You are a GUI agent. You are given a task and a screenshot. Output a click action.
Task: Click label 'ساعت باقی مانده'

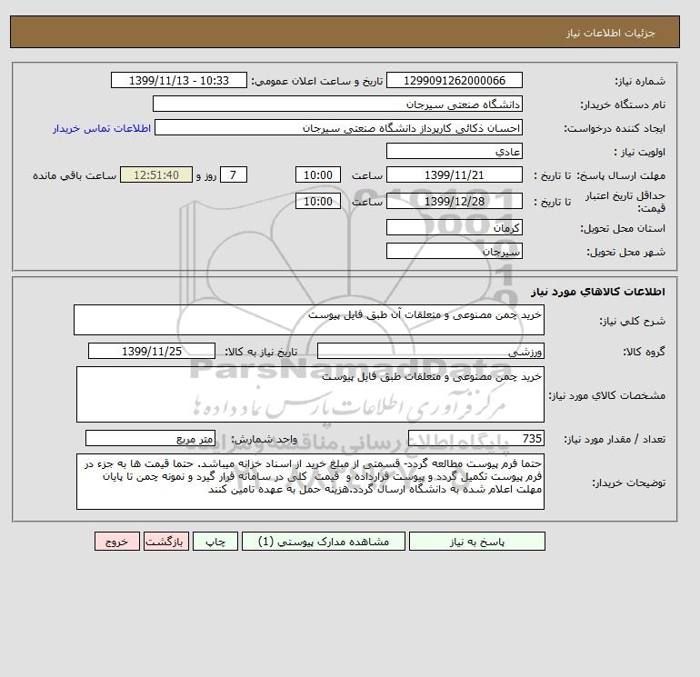pyautogui.click(x=75, y=175)
